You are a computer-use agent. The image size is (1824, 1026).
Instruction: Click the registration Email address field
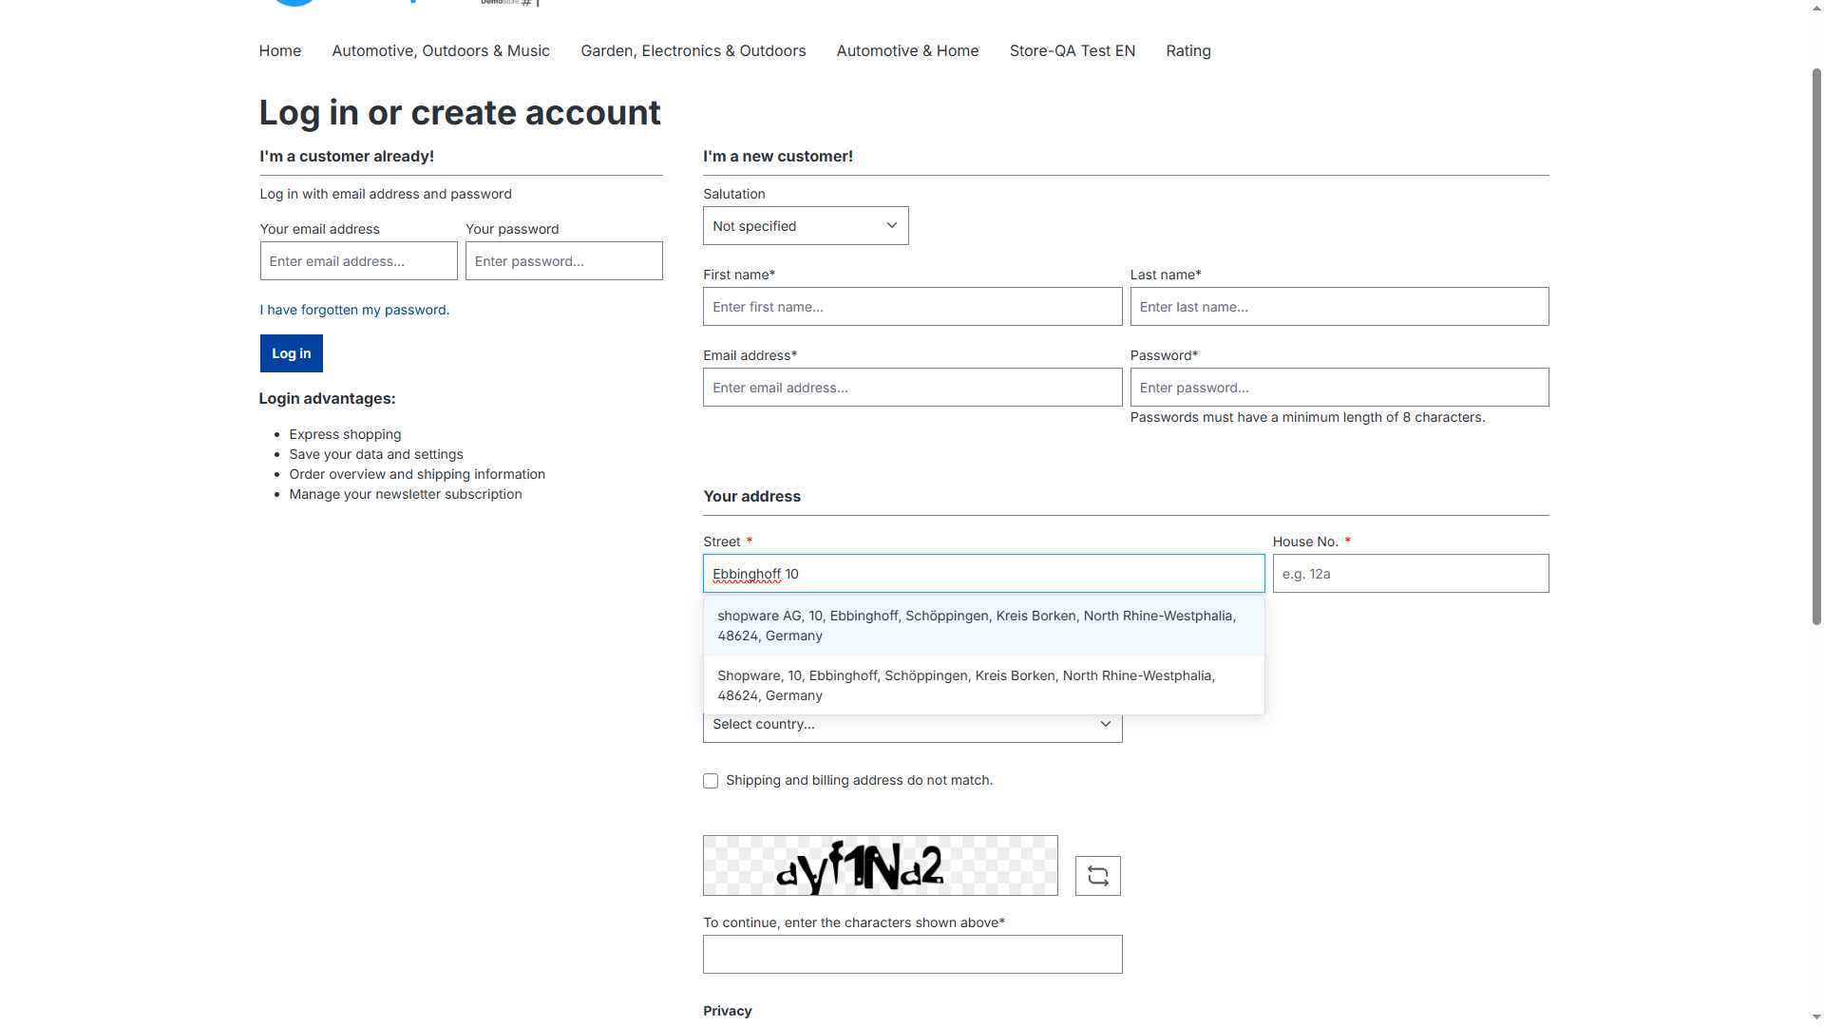click(x=913, y=388)
